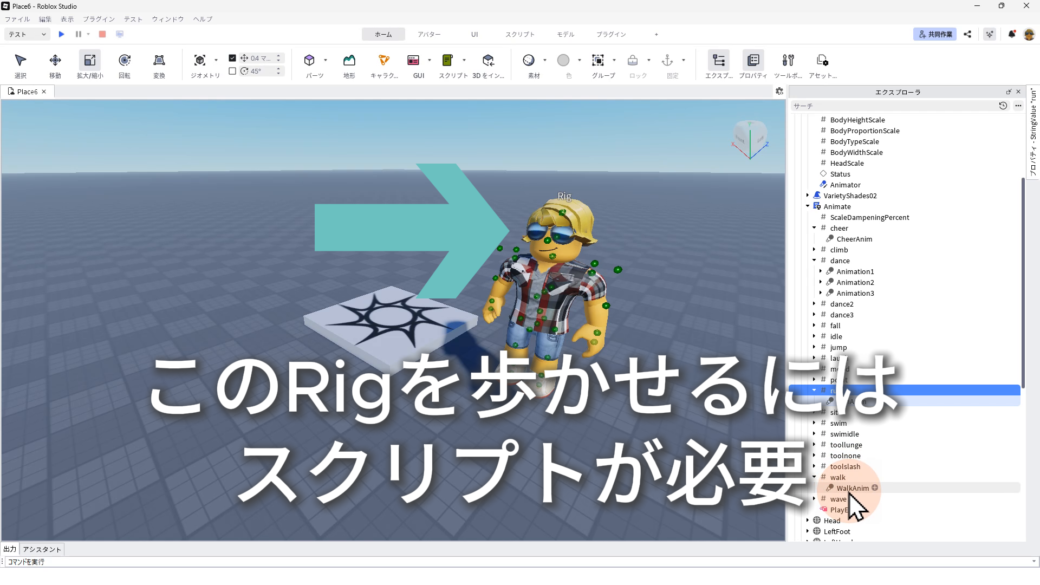The width and height of the screenshot is (1040, 585).
Task: Open the Toolbox (ツールボックス) panel
Action: pyautogui.click(x=788, y=61)
